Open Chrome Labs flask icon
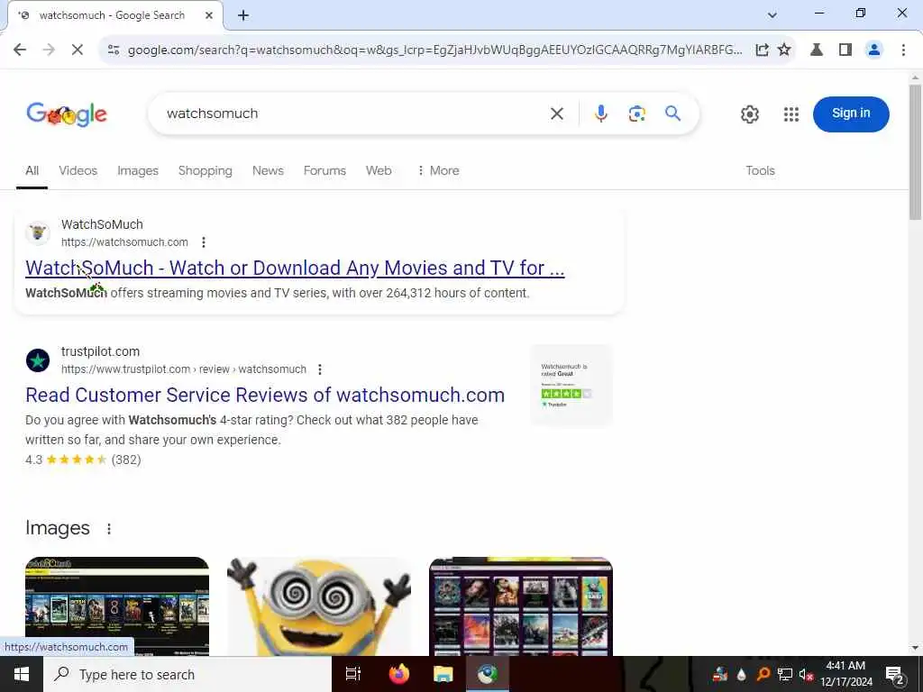The image size is (923, 692). pyautogui.click(x=817, y=50)
